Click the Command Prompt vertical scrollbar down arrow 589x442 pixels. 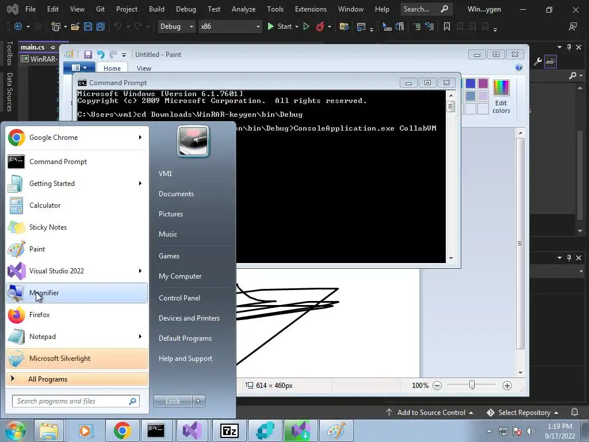(451, 258)
